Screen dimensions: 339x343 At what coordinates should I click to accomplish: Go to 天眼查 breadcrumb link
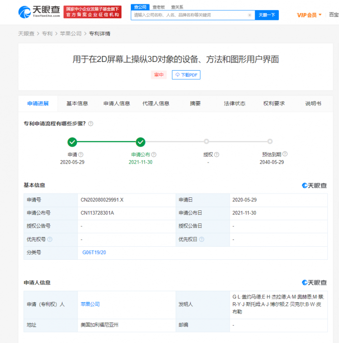[x=26, y=33]
